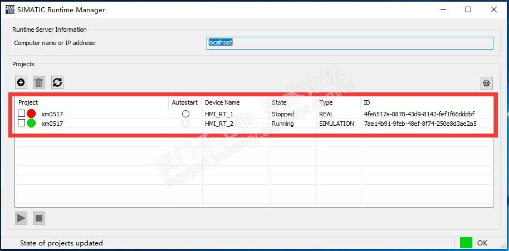Select project name xm0517 in Running row
Viewport: 509px width, 251px height.
52,124
